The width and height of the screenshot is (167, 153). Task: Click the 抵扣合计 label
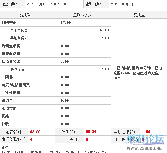[69, 132]
